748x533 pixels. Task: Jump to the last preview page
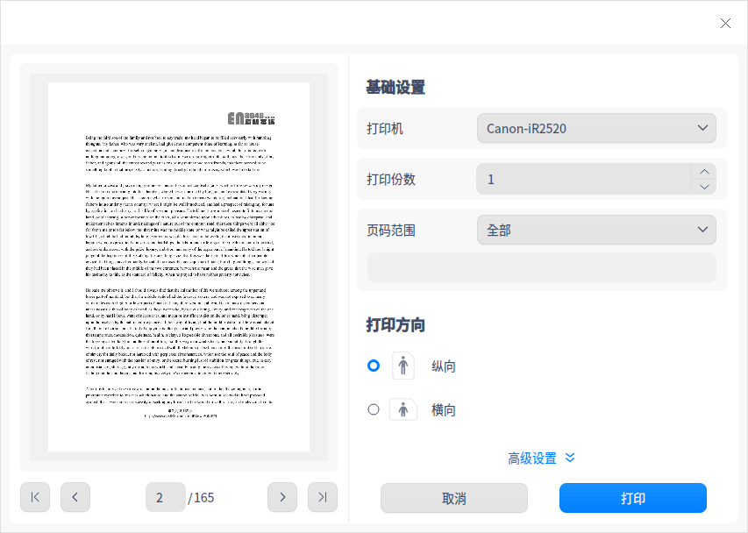(323, 497)
